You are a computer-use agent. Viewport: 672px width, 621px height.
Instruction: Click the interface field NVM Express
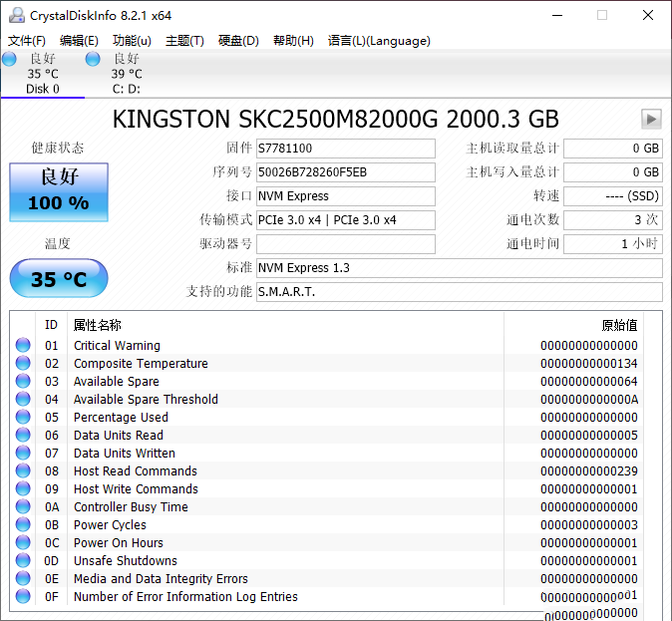coord(345,196)
